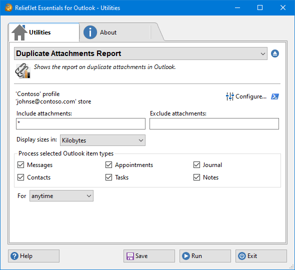Disable the Notes checkbox

click(197, 177)
